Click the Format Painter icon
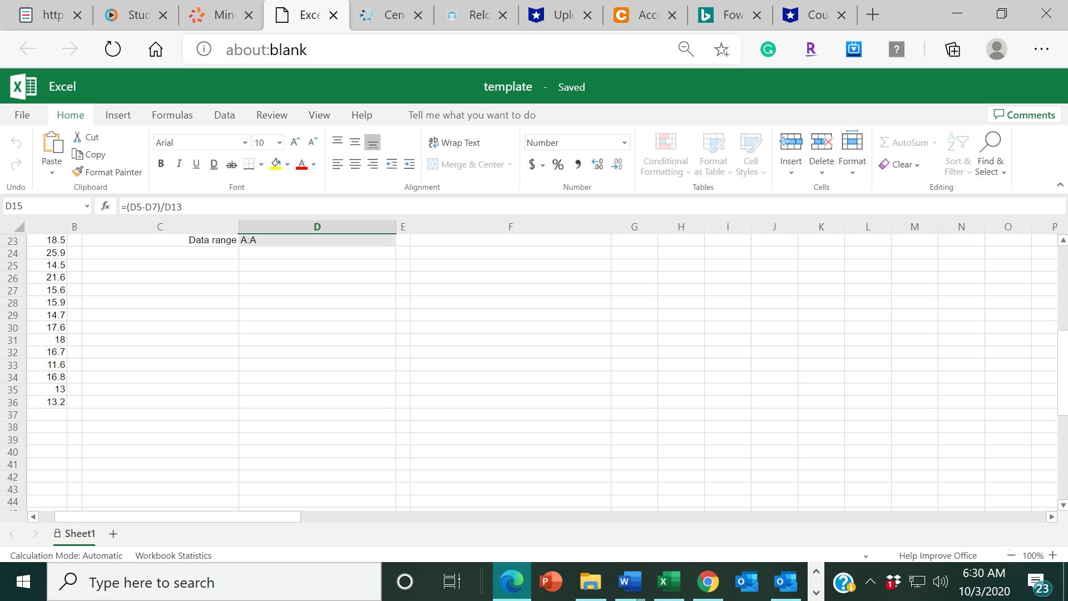The image size is (1068, 601). point(78,172)
